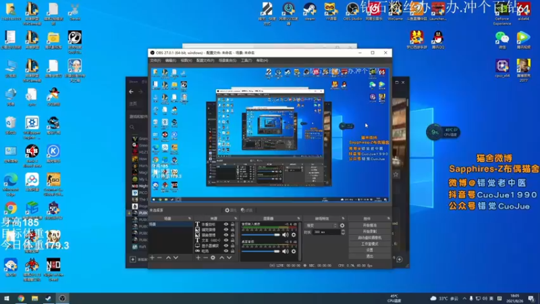This screenshot has height=304, width=540.
Task: Open transition properties gear beside 渐变 dropdown
Action: [342, 226]
